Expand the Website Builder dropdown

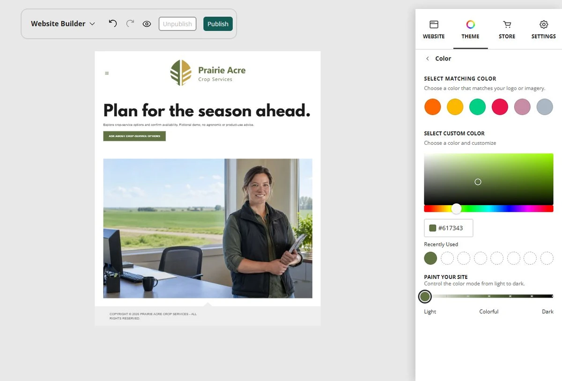click(x=63, y=23)
